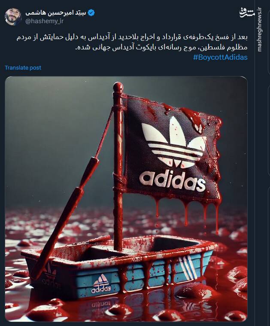Click the first line of the tweet text
Screen dimensions: 270x326
pyautogui.click(x=132, y=37)
